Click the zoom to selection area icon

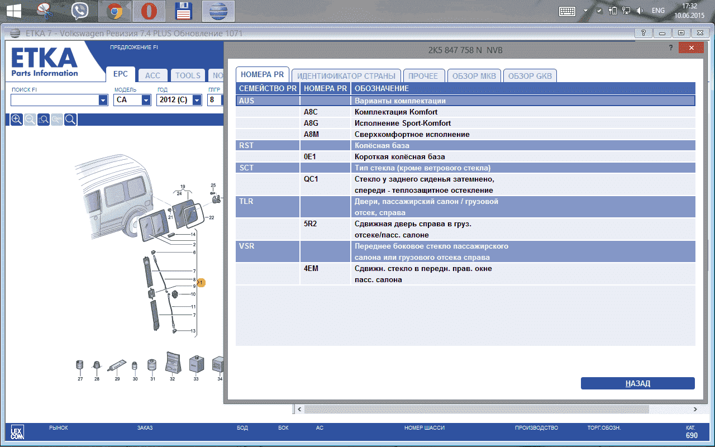click(44, 119)
